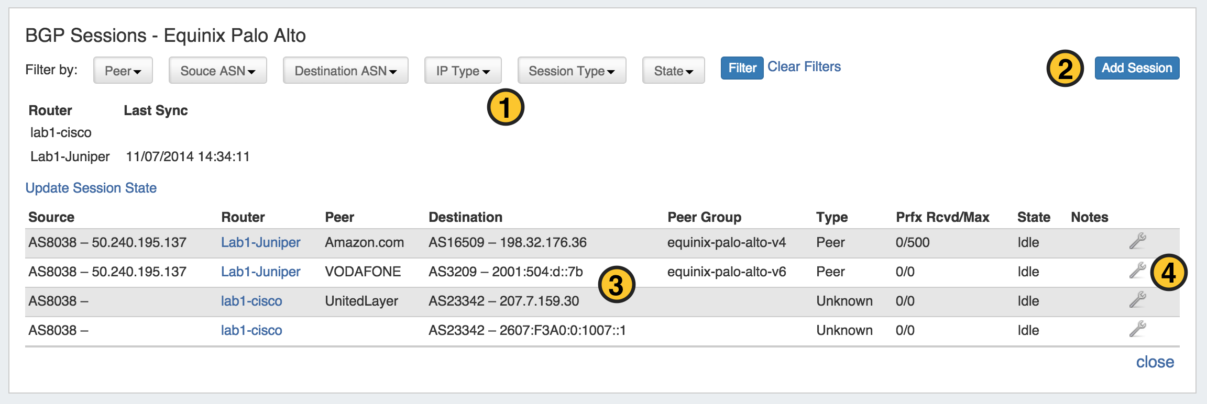
Task: Click wrench icon for 2607:F3A0:0:1007::1 session
Action: pos(1137,329)
